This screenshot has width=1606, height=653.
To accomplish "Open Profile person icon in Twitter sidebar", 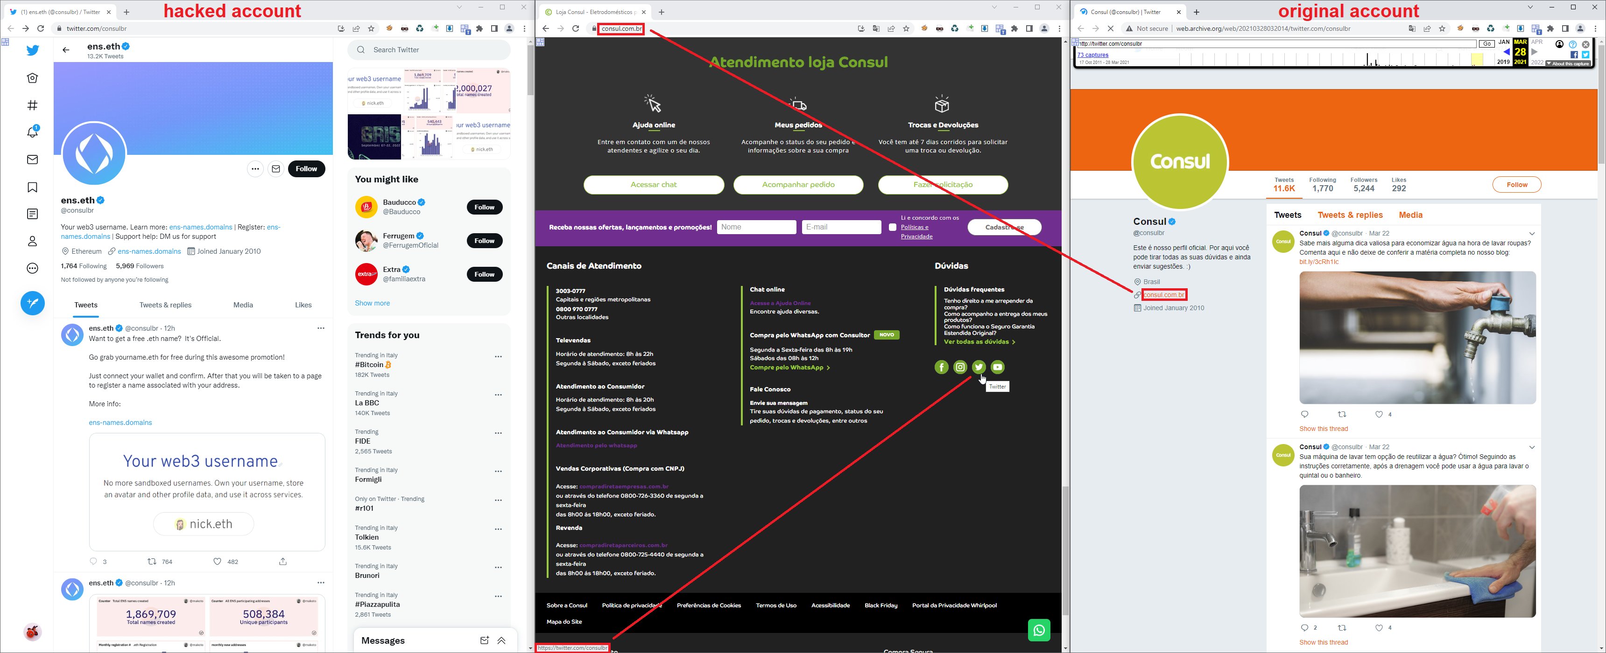I will (x=32, y=241).
